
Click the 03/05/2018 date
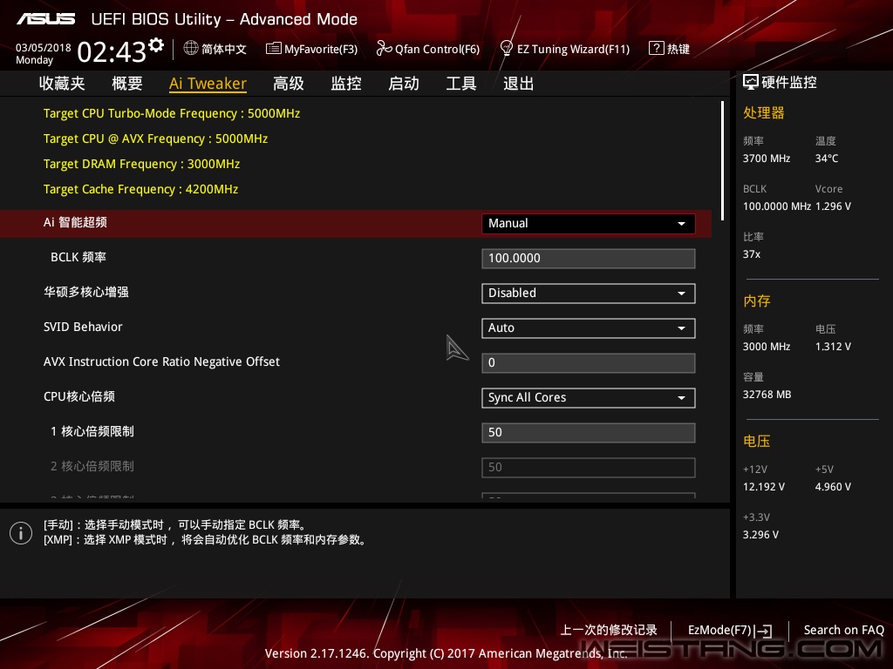tap(44, 48)
